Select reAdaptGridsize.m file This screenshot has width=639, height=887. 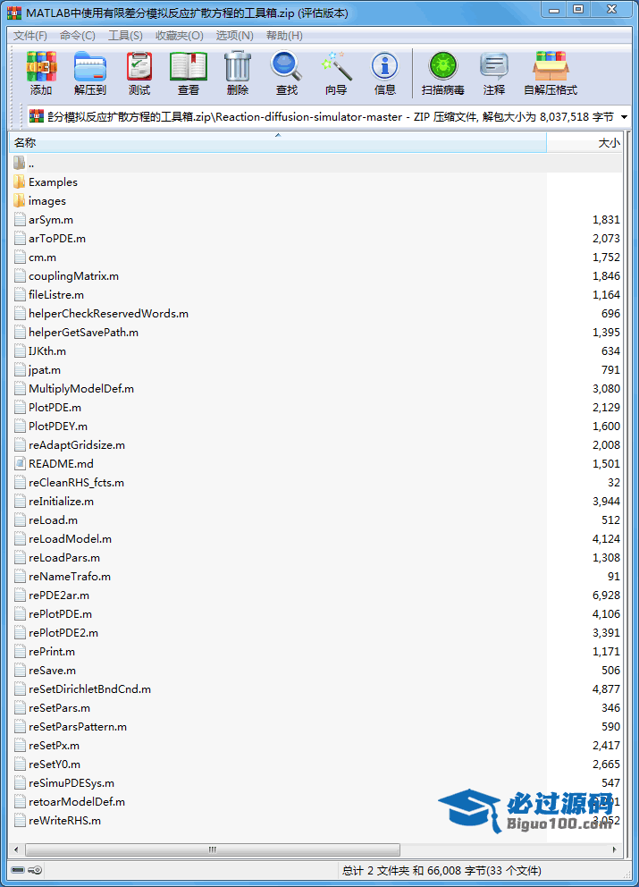pyautogui.click(x=77, y=444)
